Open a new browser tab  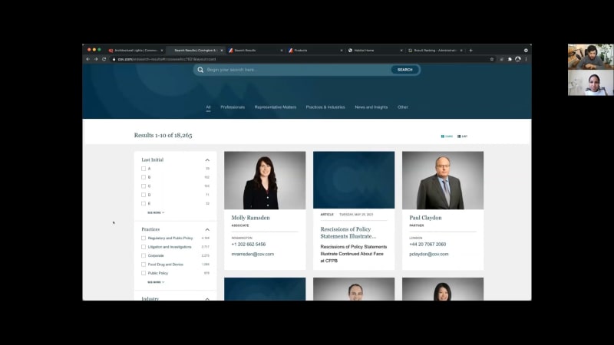tap(470, 51)
